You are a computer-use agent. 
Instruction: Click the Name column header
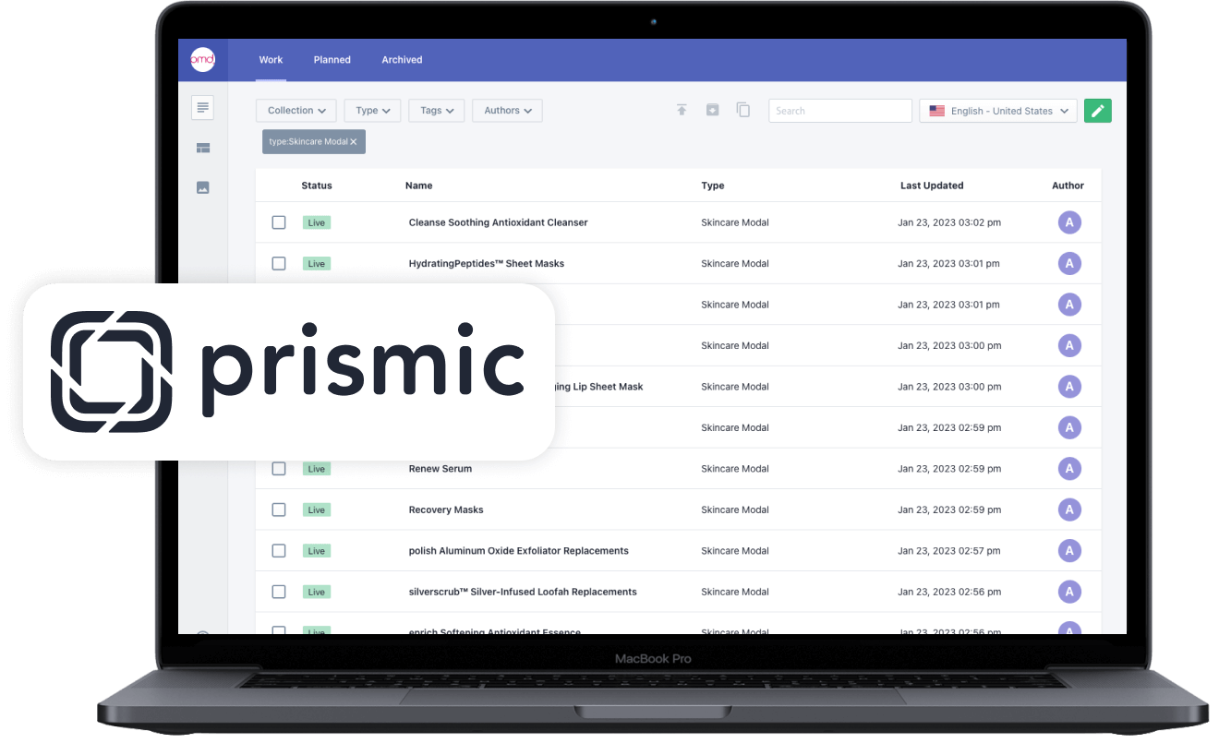(x=419, y=186)
